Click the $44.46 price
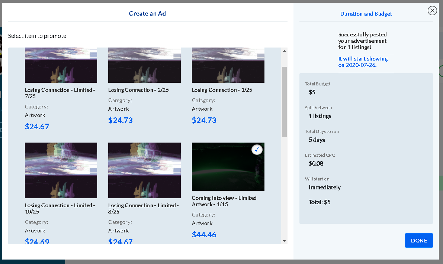 [204, 234]
